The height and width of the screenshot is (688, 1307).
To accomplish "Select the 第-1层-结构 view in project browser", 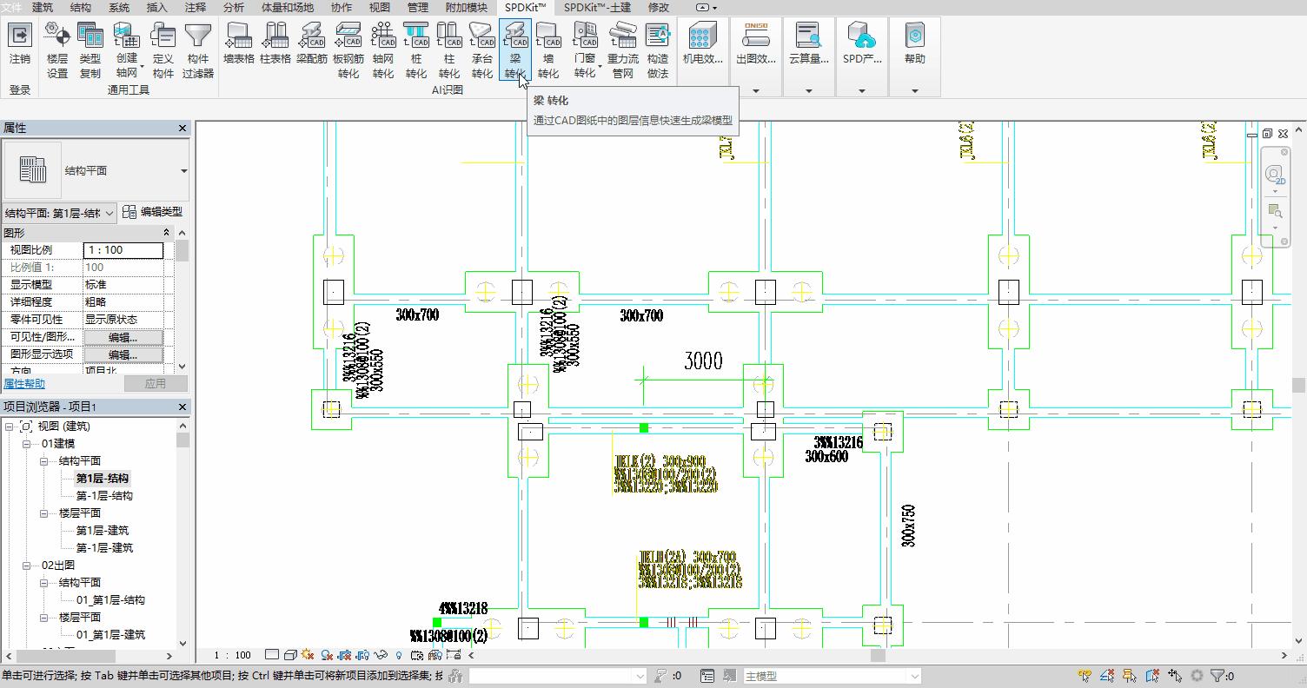I will tap(104, 496).
